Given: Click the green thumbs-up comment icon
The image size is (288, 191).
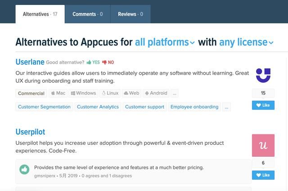Looking at the screenshot, I should [x=24, y=169].
